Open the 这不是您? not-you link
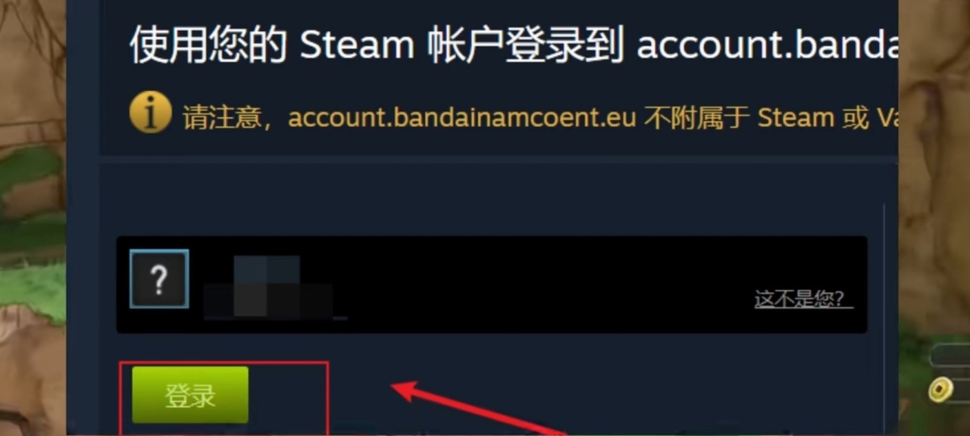The height and width of the screenshot is (436, 970). pos(803,299)
